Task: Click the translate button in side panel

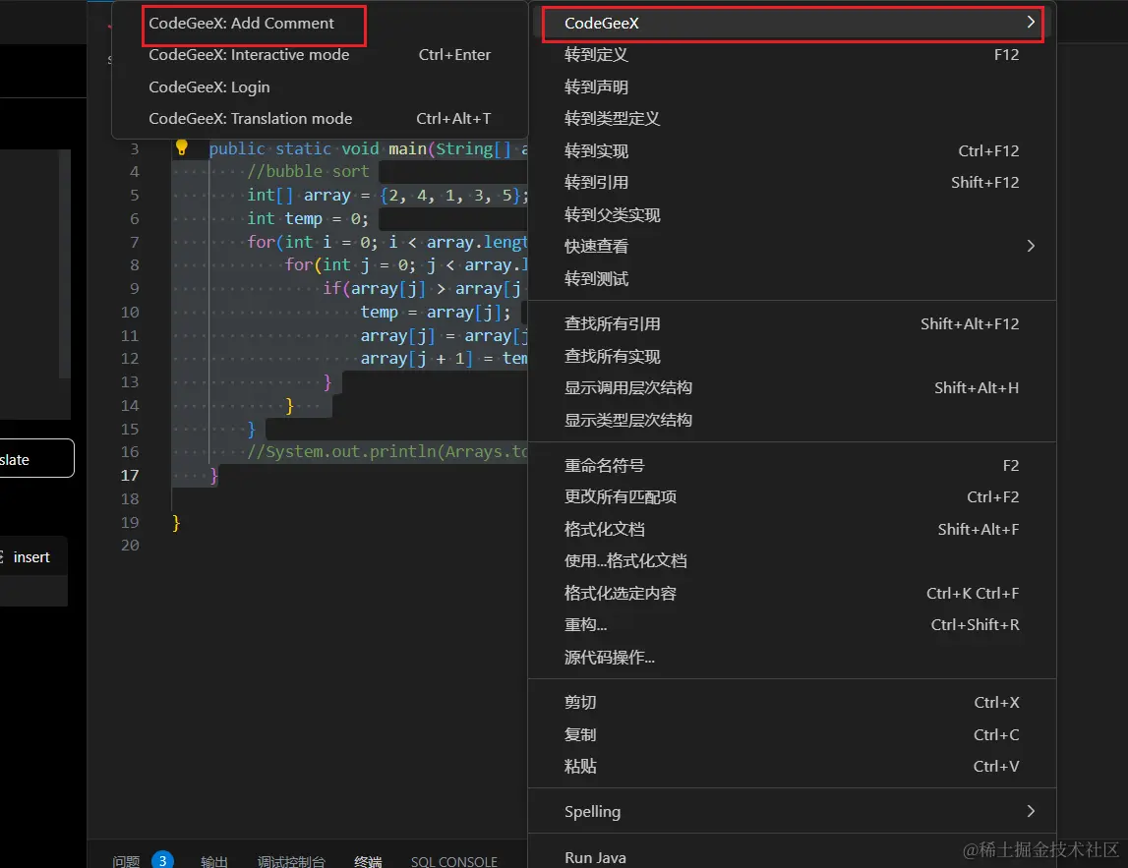Action: 36,458
